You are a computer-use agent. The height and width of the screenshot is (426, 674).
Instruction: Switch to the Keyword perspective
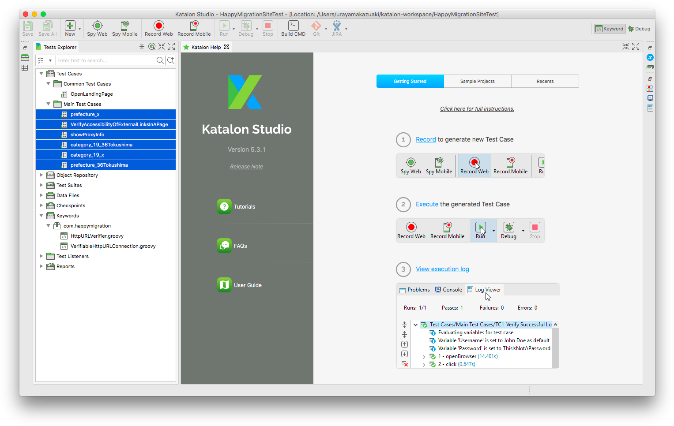[x=609, y=29]
